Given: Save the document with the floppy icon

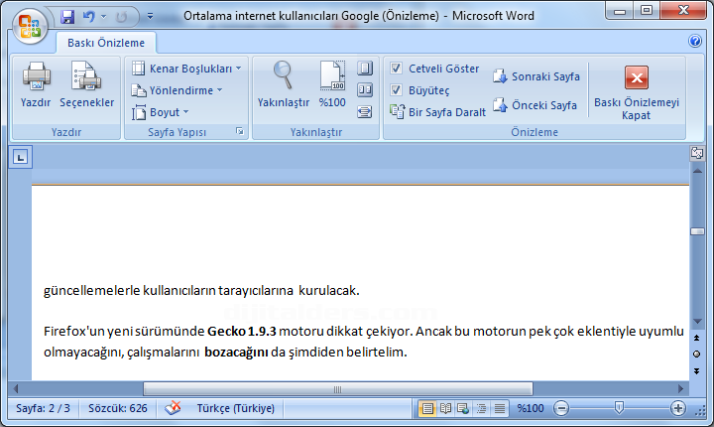Looking at the screenshot, I should (67, 17).
